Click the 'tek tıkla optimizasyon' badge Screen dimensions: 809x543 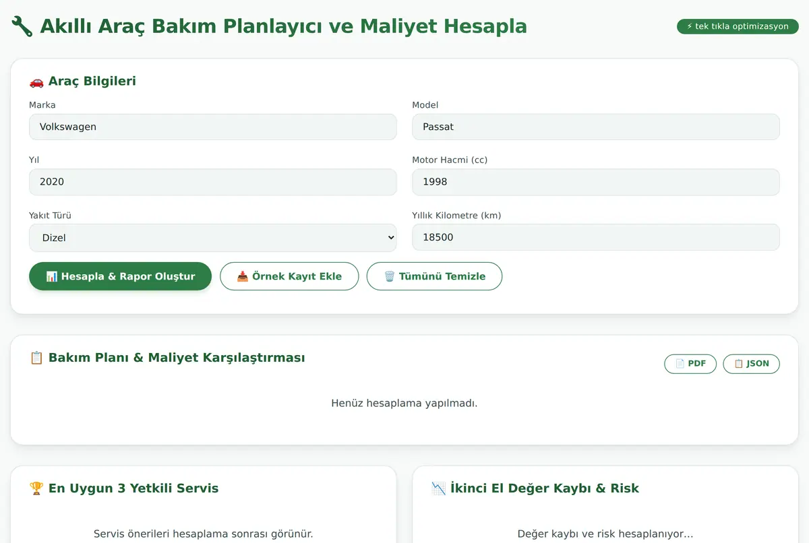[x=738, y=26]
